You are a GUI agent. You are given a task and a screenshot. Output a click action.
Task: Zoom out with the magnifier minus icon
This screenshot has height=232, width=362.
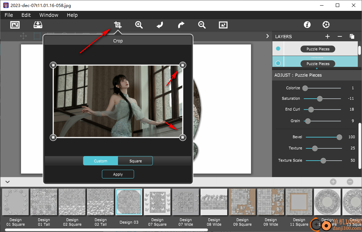coord(202,25)
